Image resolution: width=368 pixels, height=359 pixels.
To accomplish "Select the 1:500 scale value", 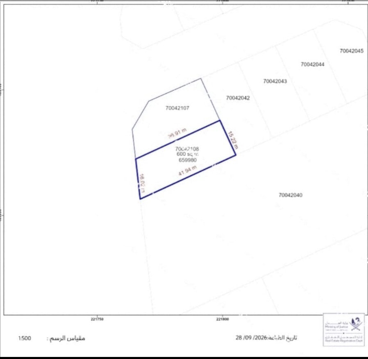I will pyautogui.click(x=25, y=338).
